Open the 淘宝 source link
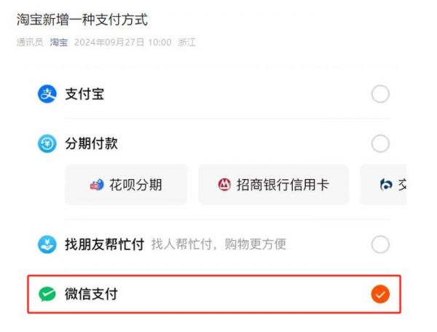The height and width of the screenshot is (332, 437). coord(58,42)
